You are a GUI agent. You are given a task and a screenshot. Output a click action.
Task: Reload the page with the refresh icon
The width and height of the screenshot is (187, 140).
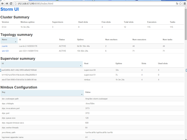(11, 4)
